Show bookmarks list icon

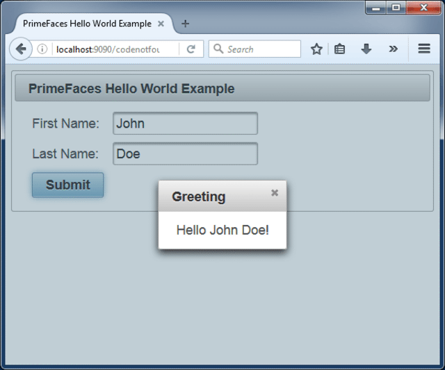click(339, 49)
